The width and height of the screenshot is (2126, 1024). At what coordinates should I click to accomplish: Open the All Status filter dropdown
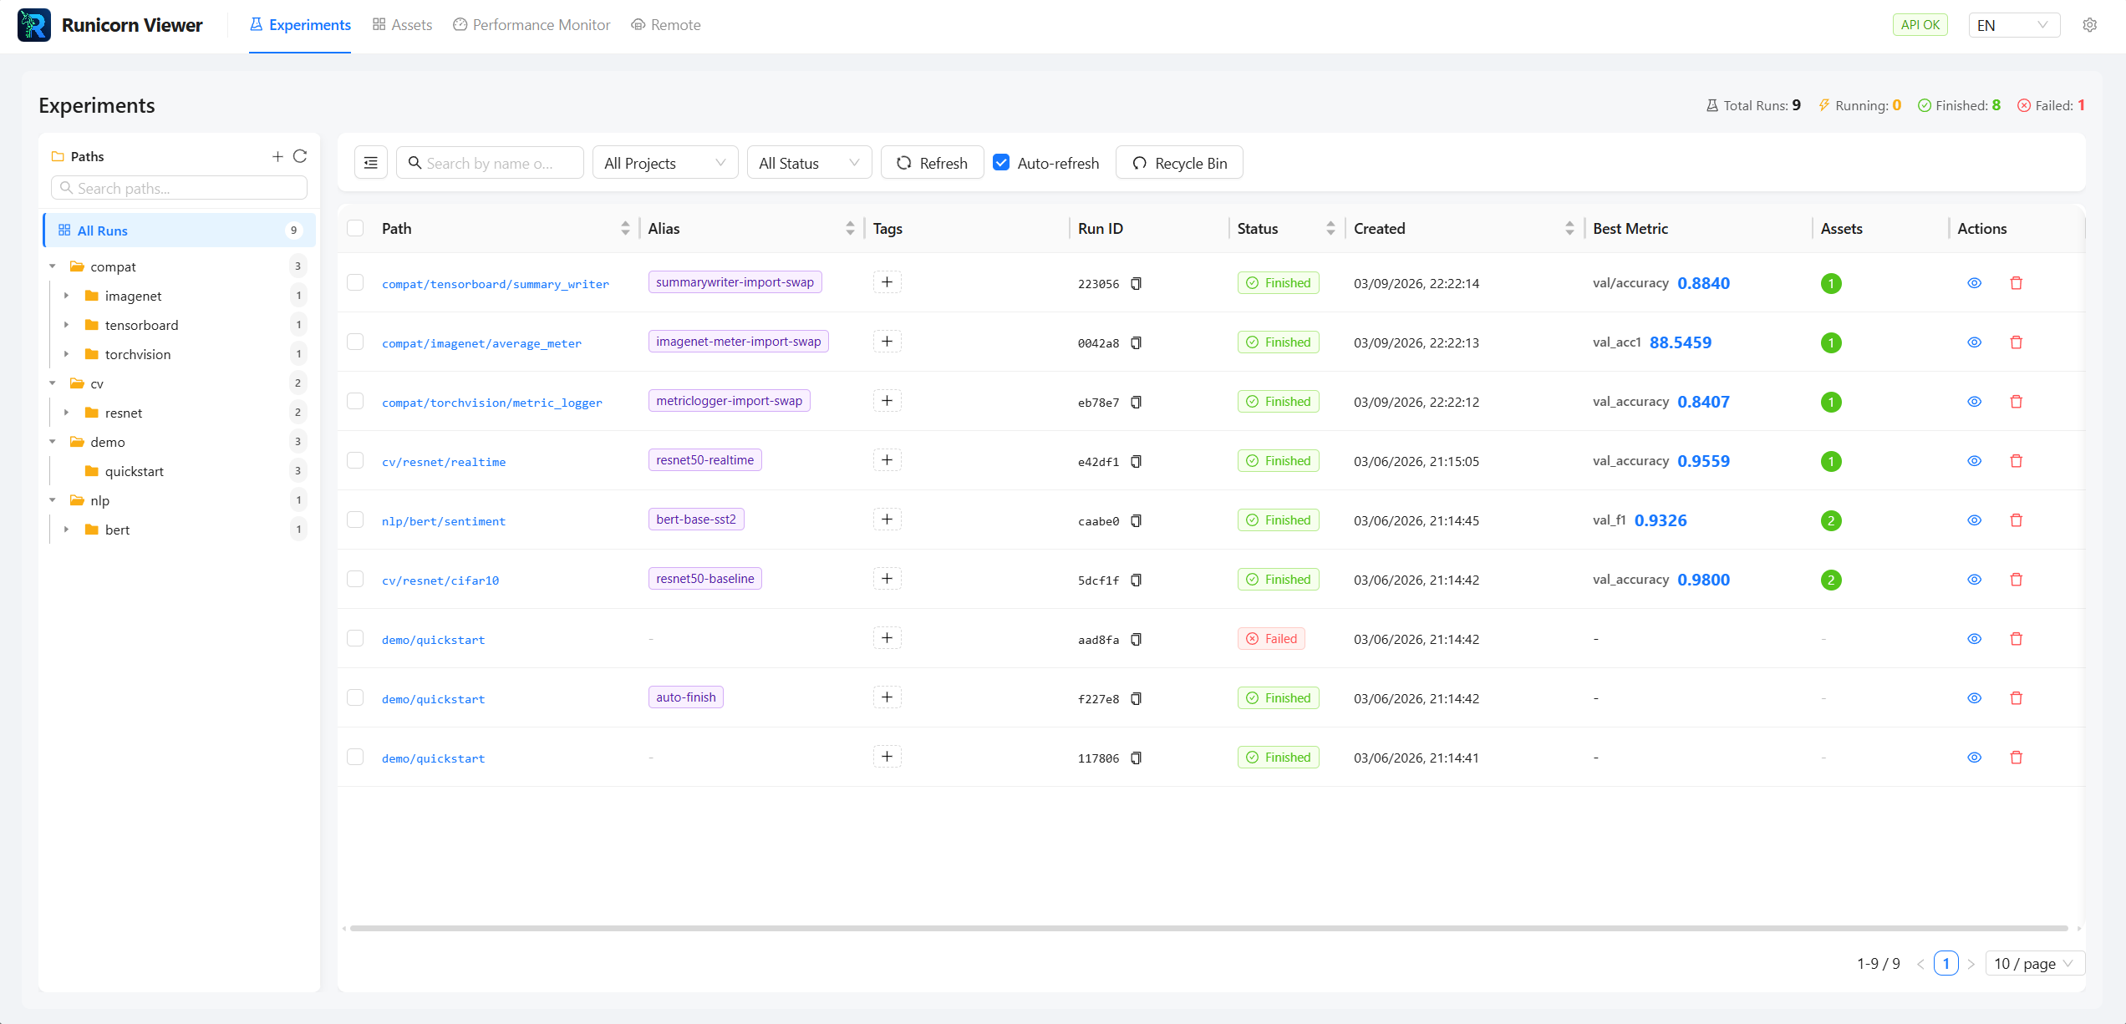[808, 163]
